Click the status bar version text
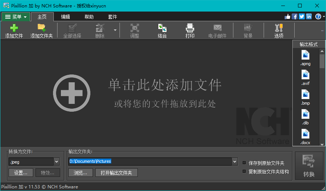This screenshot has height=191, width=326. tap(40, 187)
